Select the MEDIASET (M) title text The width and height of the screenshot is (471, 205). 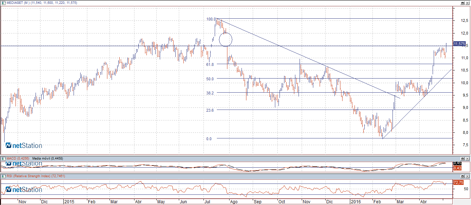coord(18,3)
